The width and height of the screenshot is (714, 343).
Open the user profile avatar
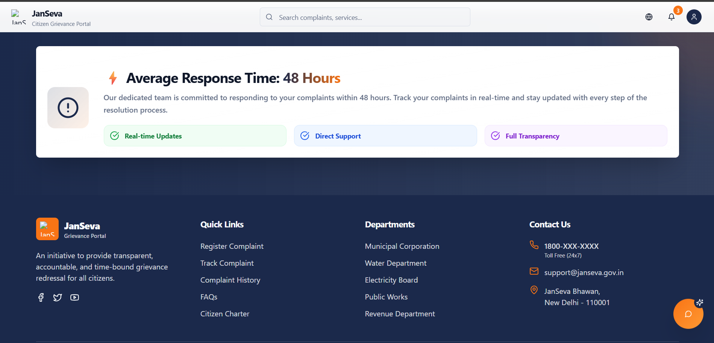694,17
